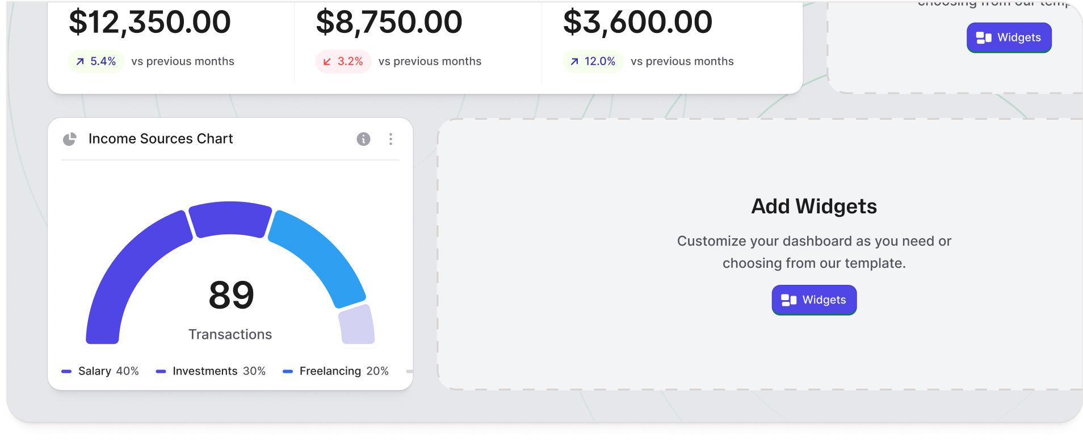Click the $8,750.00 amount

pyautogui.click(x=389, y=22)
